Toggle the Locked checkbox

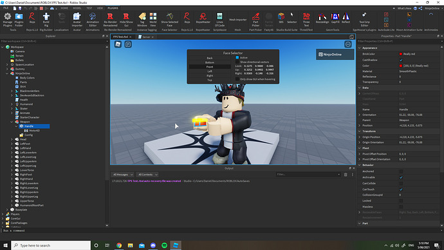[x=401, y=201]
